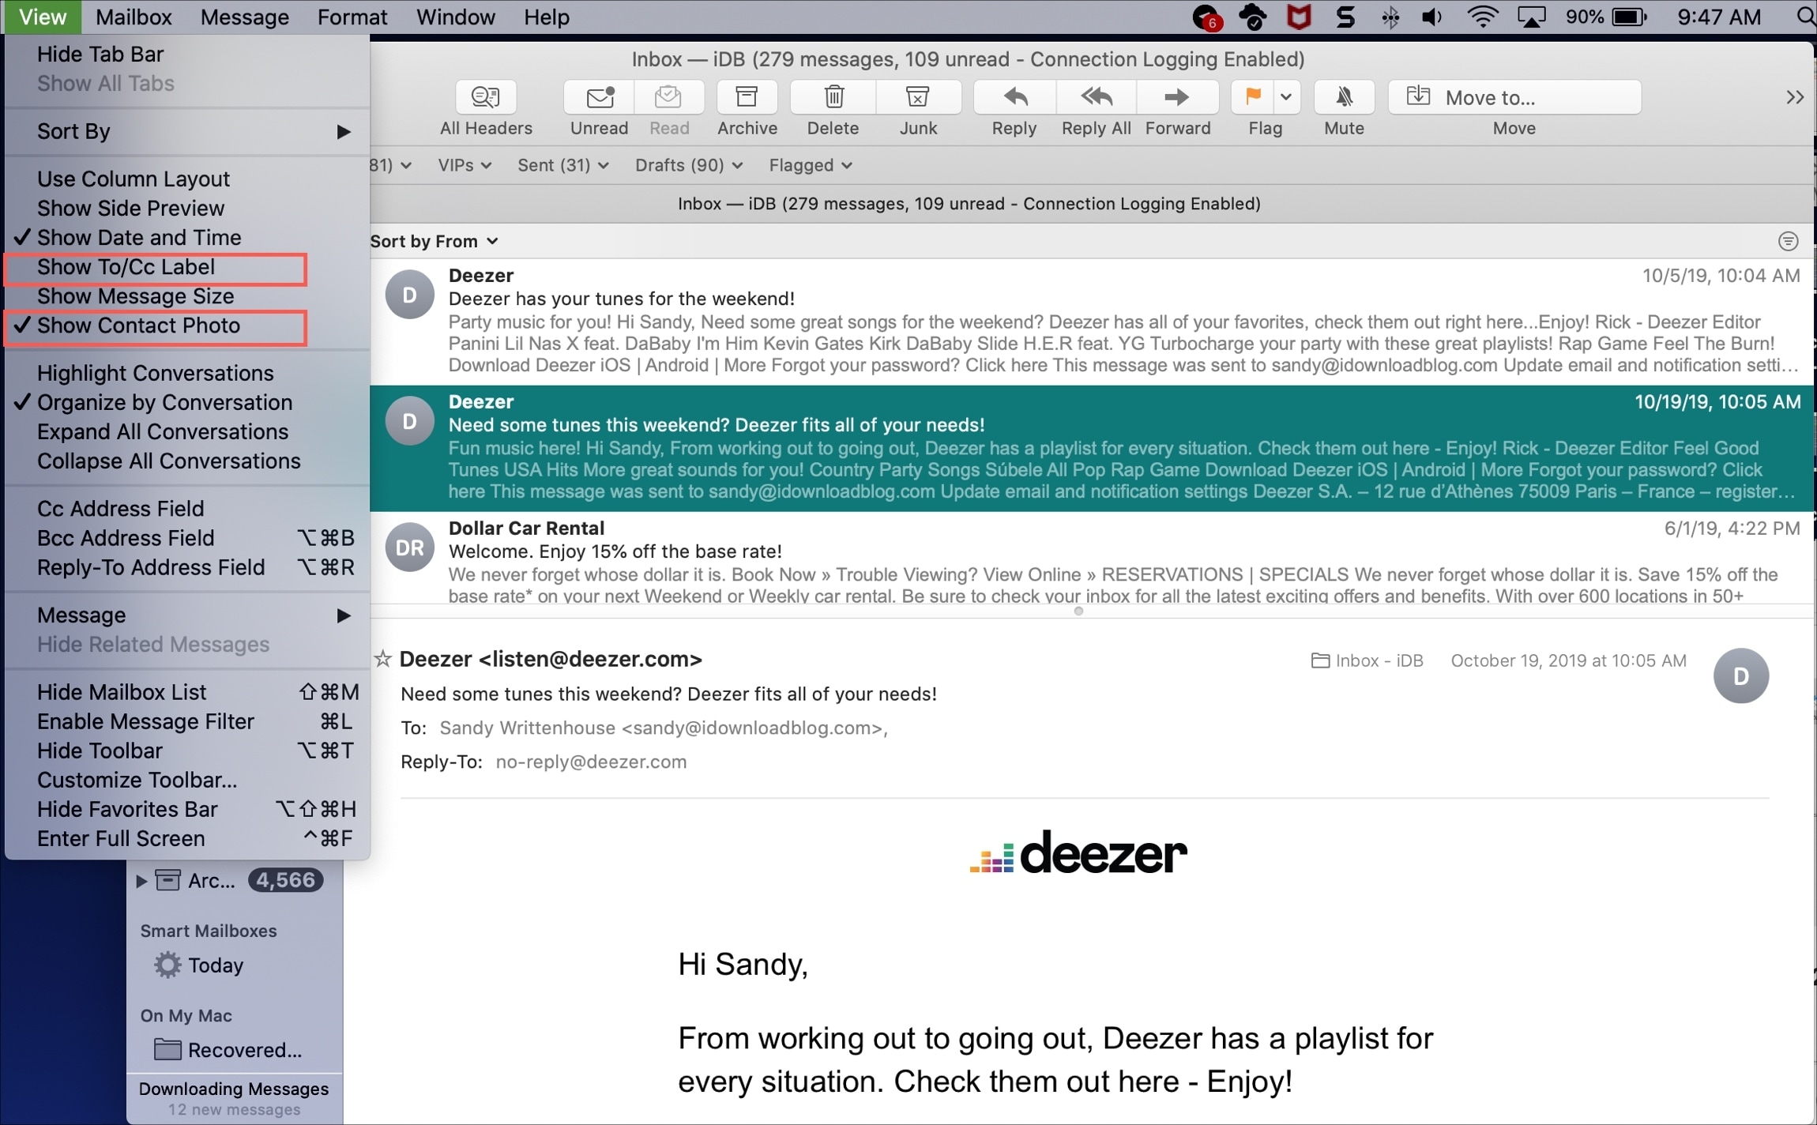Toggle Show Contact Photo option

(x=186, y=325)
